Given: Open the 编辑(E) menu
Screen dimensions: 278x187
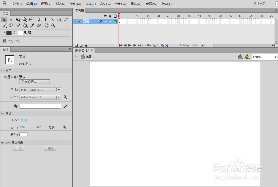Looking at the screenshot, I should (x=32, y=4).
